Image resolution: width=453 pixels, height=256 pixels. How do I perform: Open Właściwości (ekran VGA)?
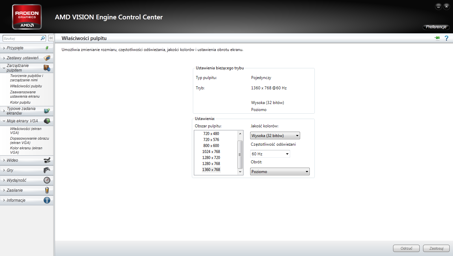pyautogui.click(x=26, y=131)
